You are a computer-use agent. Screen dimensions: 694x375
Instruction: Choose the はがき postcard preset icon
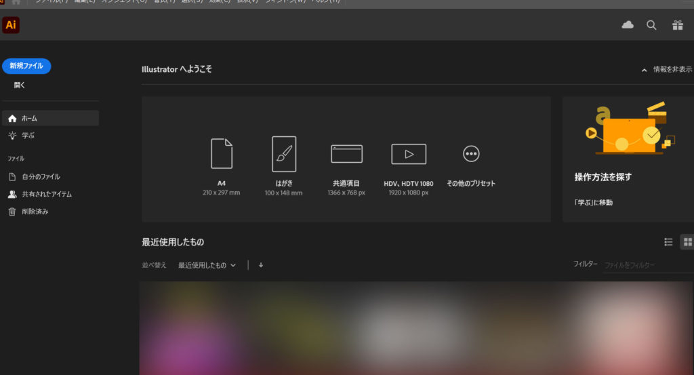283,154
